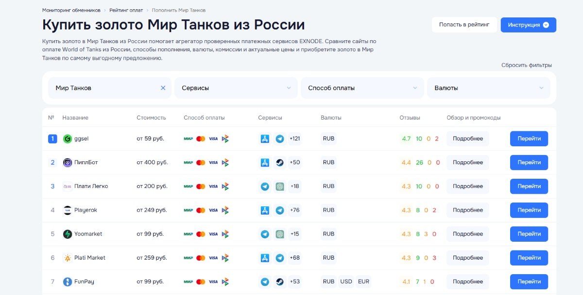Click the Telegram icon in Plati Market row
Viewport: 583px width, 295px height.
pyautogui.click(x=280, y=258)
